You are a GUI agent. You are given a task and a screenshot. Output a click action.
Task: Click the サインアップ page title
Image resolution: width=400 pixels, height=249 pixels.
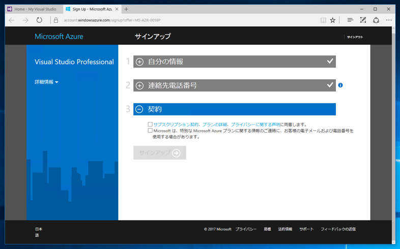tap(153, 37)
